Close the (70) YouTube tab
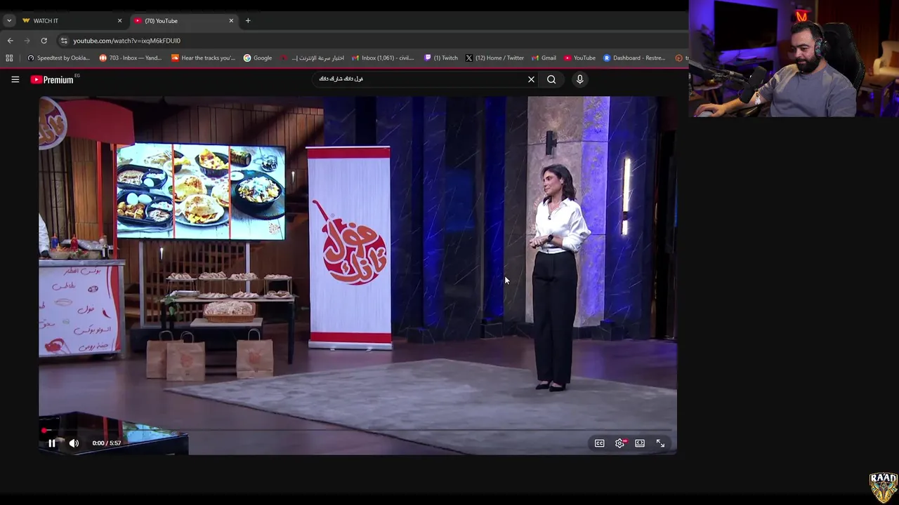The image size is (899, 505). tap(231, 20)
